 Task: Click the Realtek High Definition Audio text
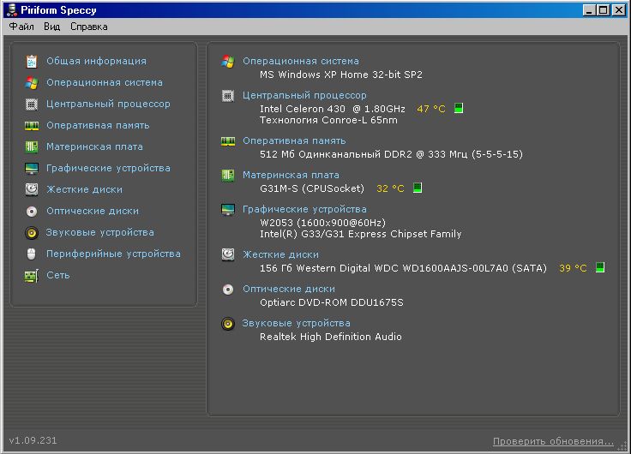pyautogui.click(x=331, y=336)
